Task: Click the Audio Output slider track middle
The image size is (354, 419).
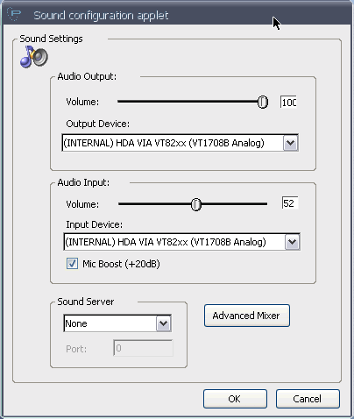Action: click(188, 102)
